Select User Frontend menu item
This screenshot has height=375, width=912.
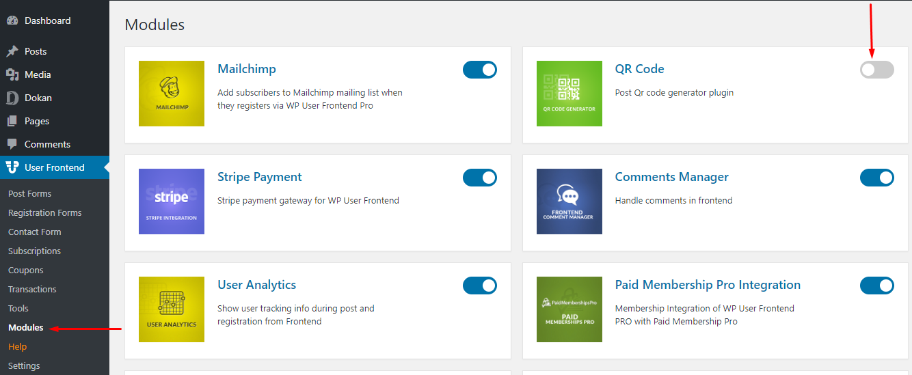pyautogui.click(x=55, y=167)
